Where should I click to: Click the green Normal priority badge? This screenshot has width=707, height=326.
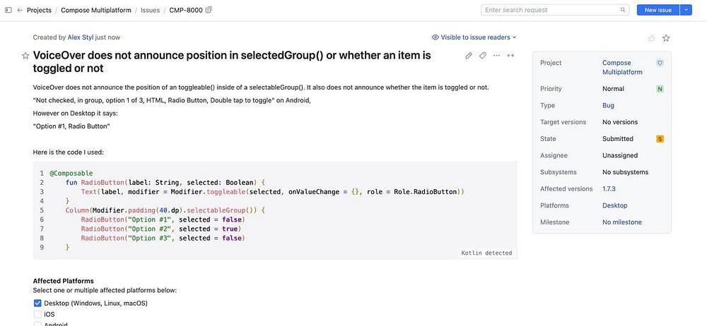pos(660,89)
